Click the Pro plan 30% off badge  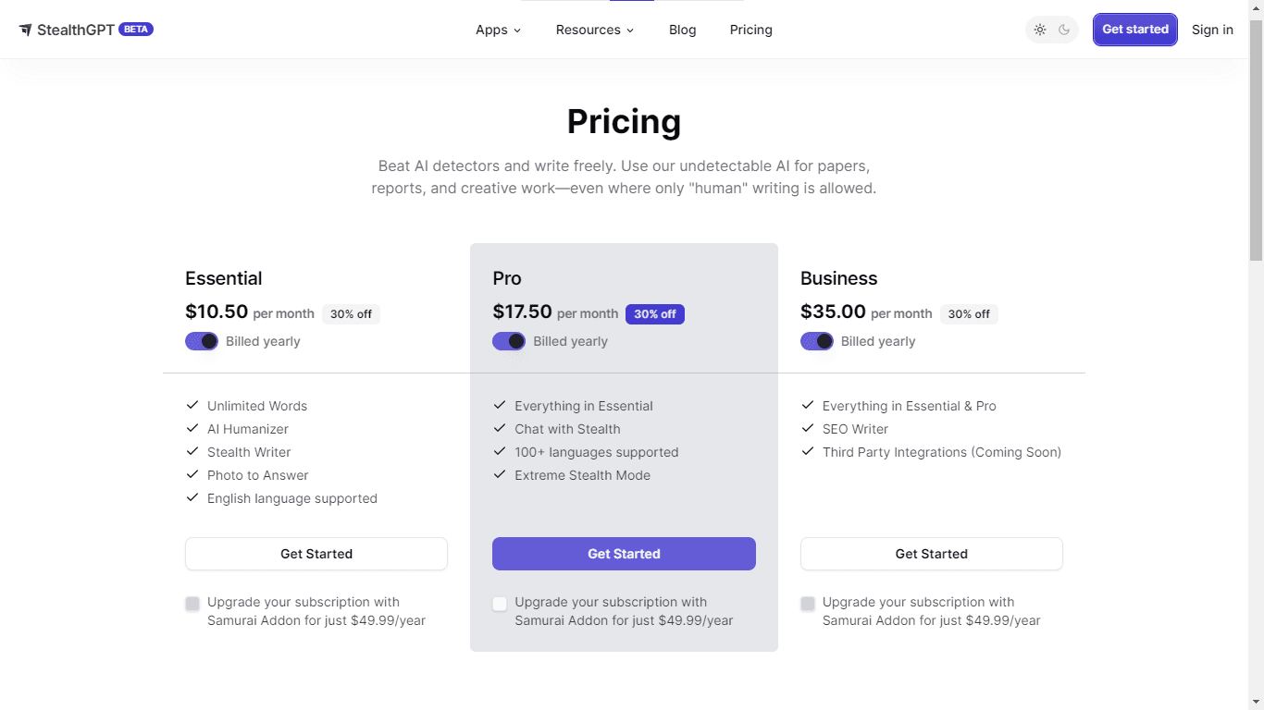pos(654,314)
